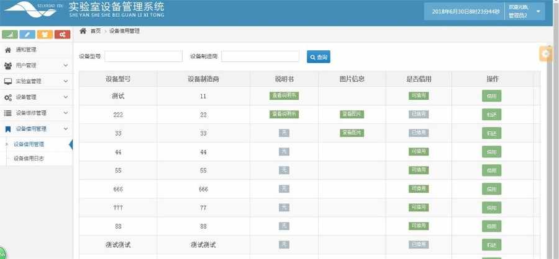Click 查看说明书 in the 222 row
Viewport: 559px width, 259px height.
coord(284,114)
